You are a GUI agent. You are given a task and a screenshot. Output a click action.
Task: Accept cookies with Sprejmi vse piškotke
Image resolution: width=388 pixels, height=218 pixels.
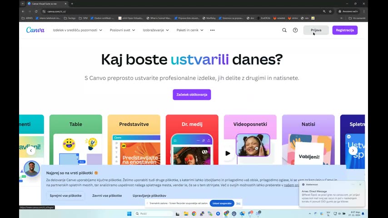(65, 195)
